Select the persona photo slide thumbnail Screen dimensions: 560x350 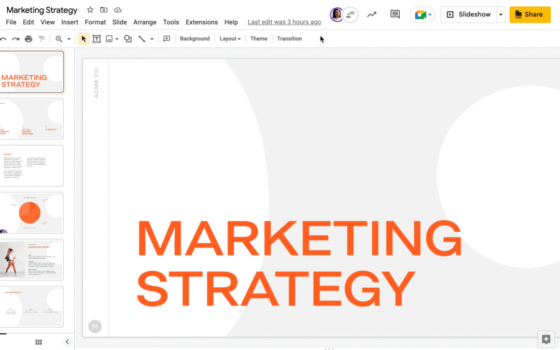[32, 260]
